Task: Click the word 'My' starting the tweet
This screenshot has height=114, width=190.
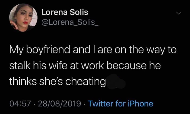Action: tap(15, 51)
